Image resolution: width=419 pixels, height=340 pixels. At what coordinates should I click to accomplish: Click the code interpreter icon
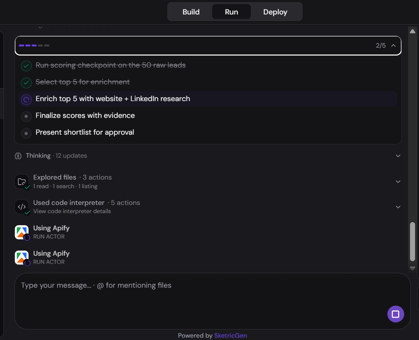pyautogui.click(x=21, y=207)
